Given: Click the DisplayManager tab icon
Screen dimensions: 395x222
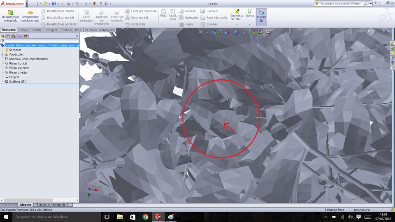Looking at the screenshot, I should [26, 36].
